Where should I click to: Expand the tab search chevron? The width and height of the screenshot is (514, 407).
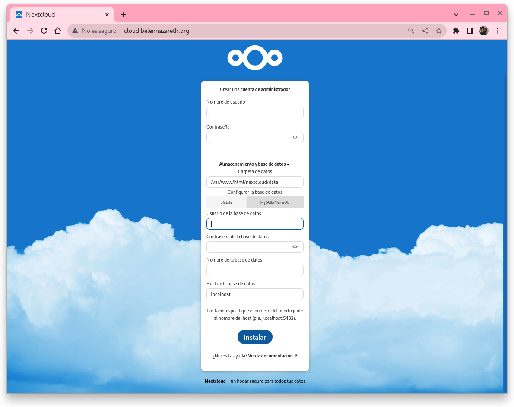tap(456, 14)
